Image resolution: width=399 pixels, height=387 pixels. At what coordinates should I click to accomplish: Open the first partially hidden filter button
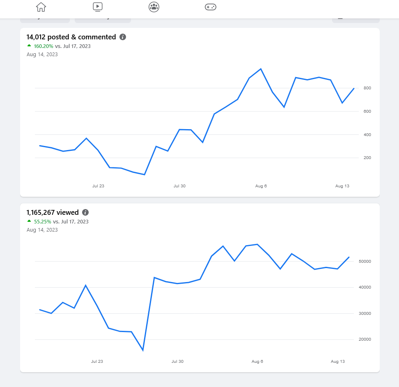tap(45, 20)
